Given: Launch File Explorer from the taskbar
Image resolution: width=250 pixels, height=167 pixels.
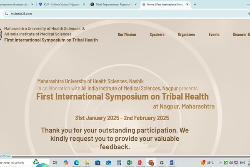Looking at the screenshot, I should [87, 162].
